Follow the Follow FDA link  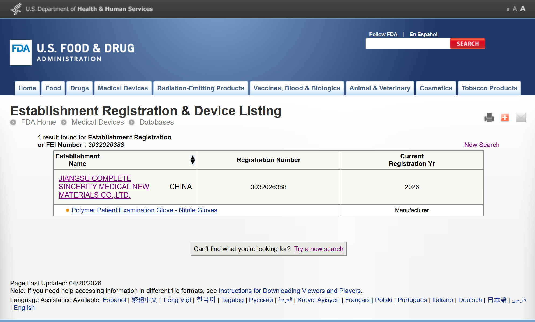click(x=383, y=34)
